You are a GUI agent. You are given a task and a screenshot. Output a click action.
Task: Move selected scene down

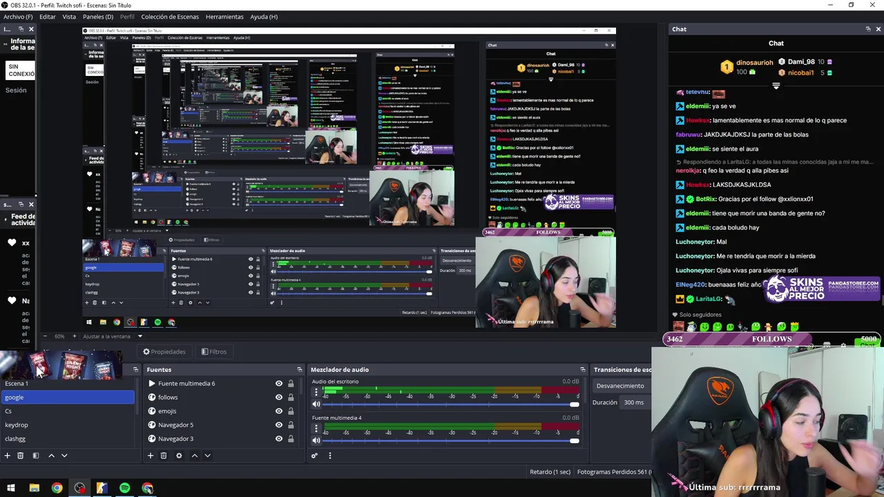coord(64,456)
